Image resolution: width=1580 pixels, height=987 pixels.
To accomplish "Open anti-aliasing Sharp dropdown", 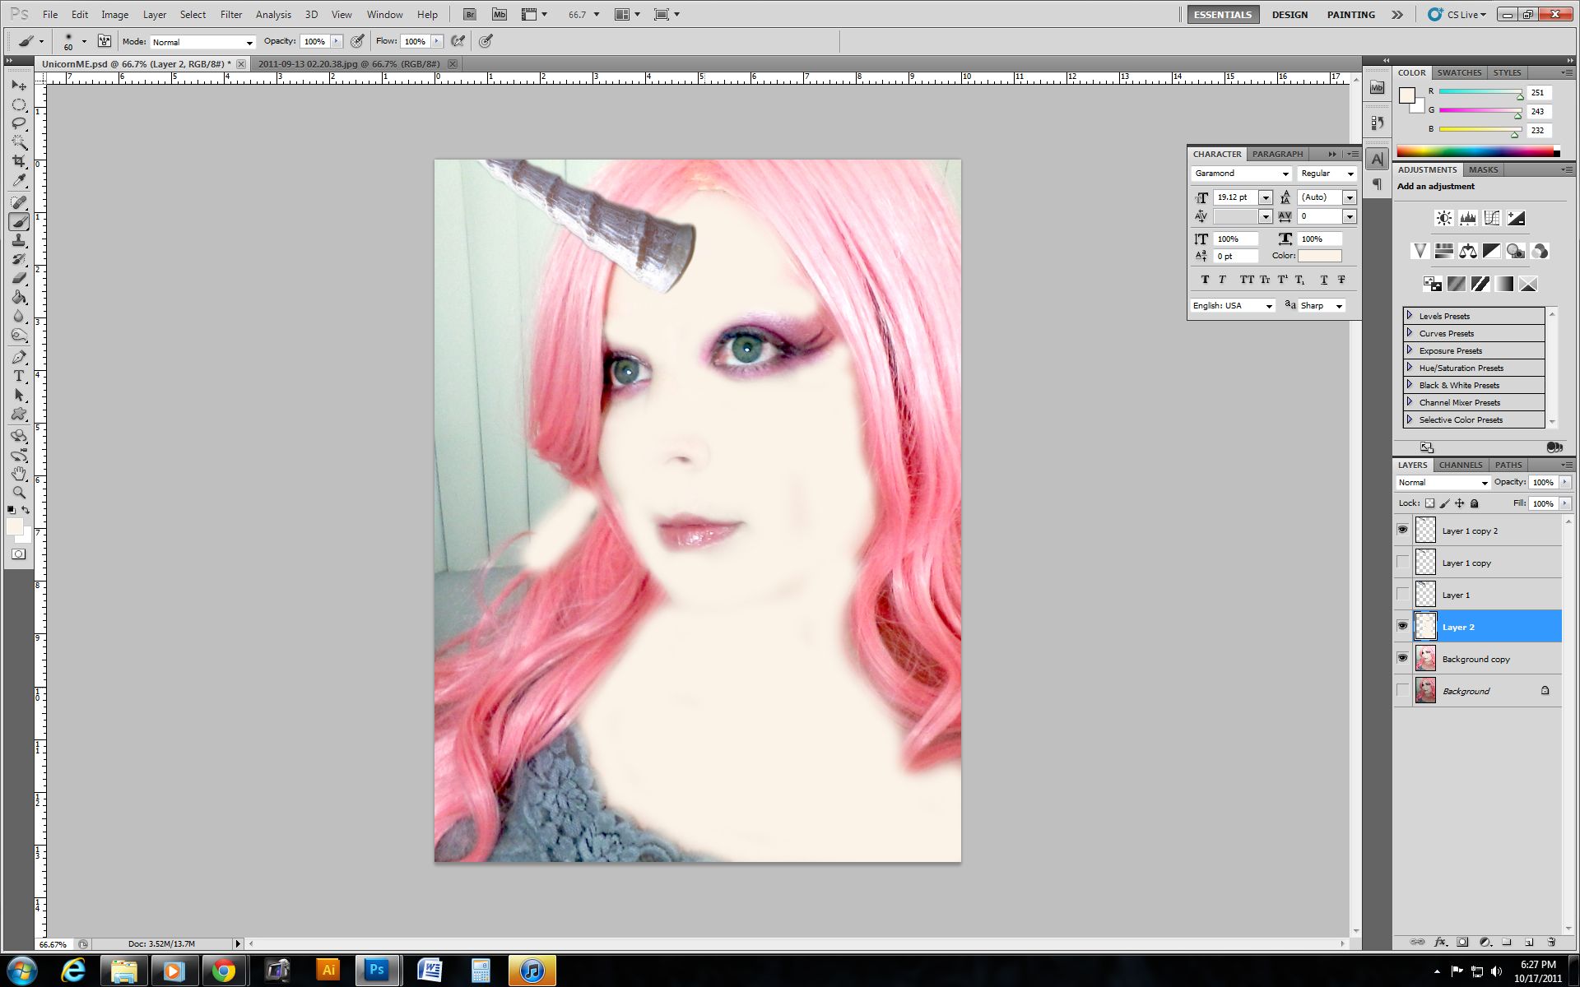I will coord(1322,306).
